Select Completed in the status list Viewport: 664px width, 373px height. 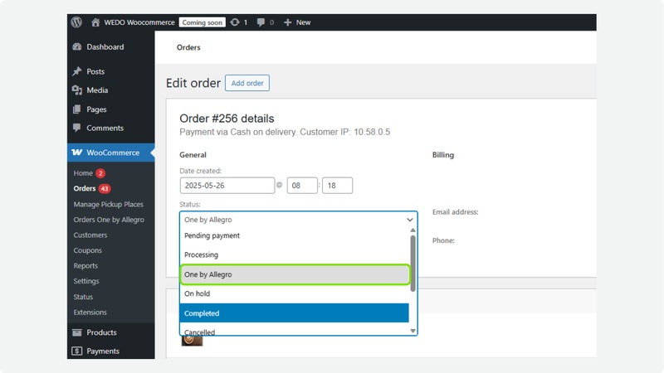(294, 313)
